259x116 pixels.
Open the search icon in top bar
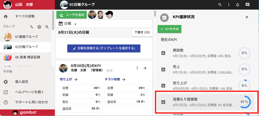pyautogui.click(x=220, y=5)
